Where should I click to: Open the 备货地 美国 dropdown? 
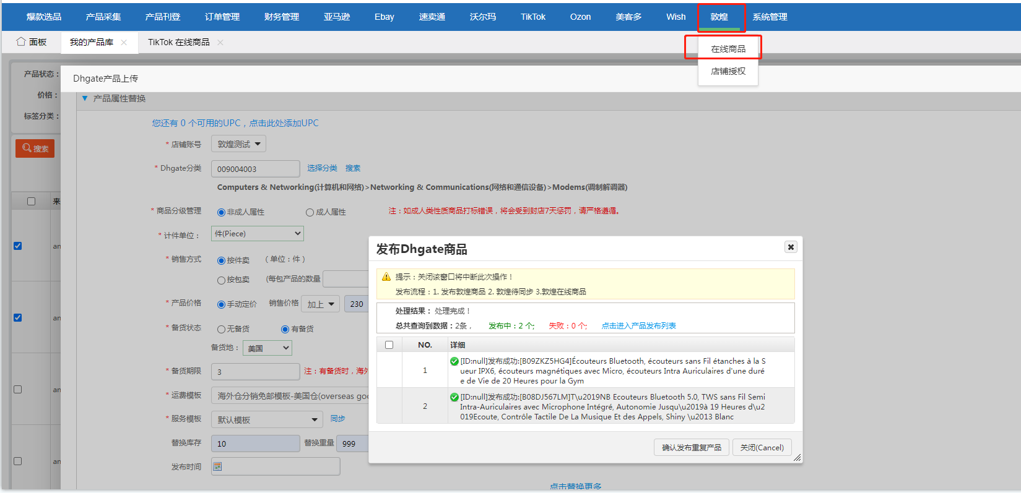267,348
